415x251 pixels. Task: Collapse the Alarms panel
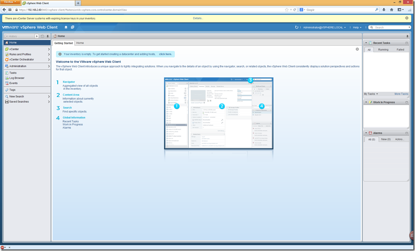click(x=366, y=133)
